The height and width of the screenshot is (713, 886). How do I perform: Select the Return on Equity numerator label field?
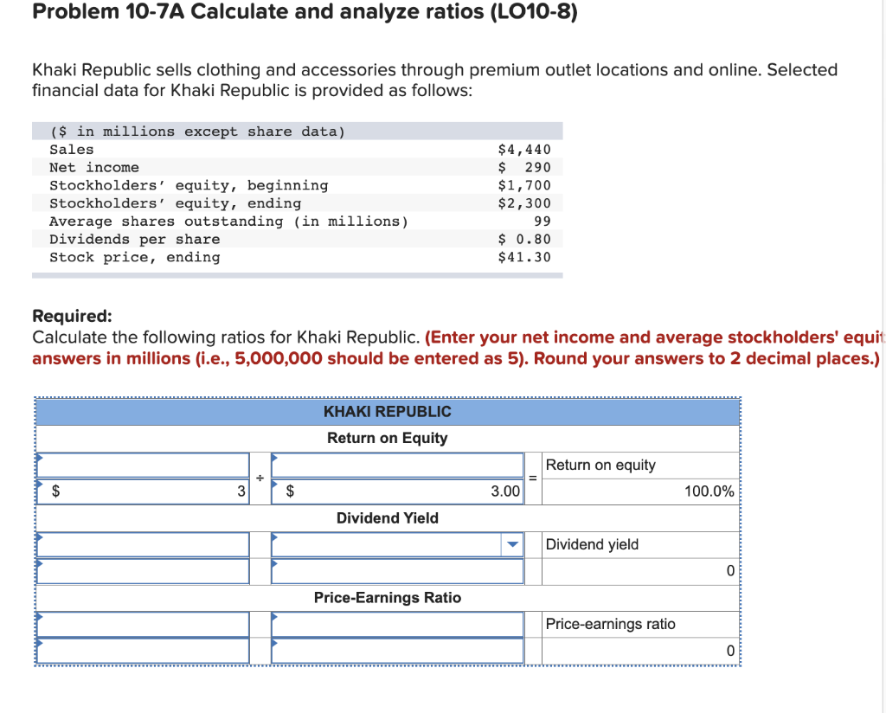click(143, 465)
